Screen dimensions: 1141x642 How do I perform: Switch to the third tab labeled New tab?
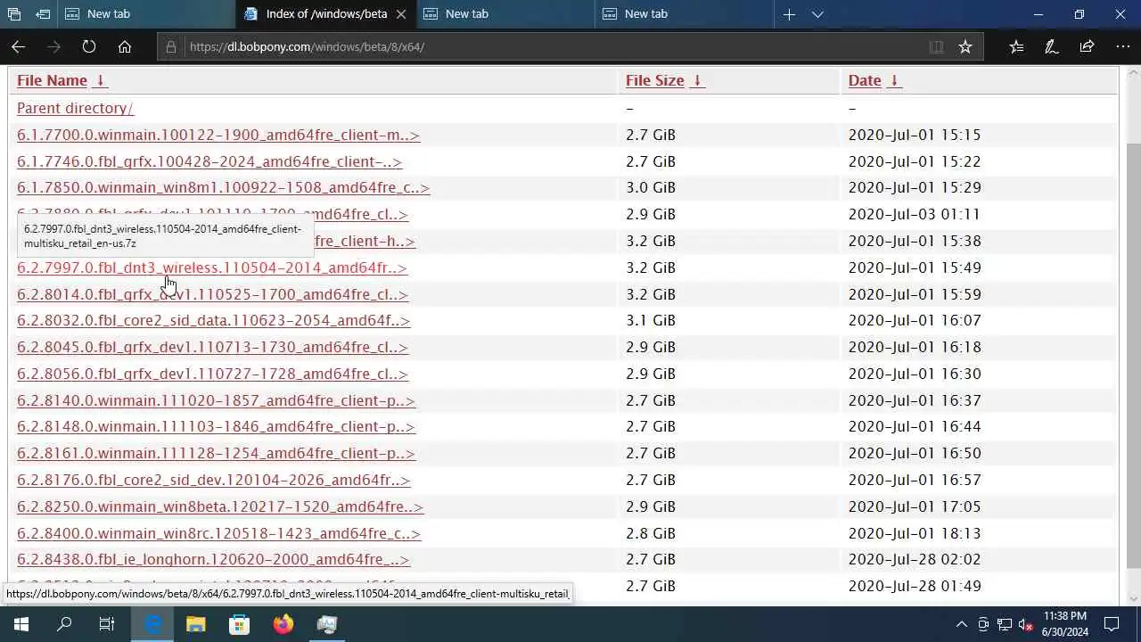click(505, 14)
